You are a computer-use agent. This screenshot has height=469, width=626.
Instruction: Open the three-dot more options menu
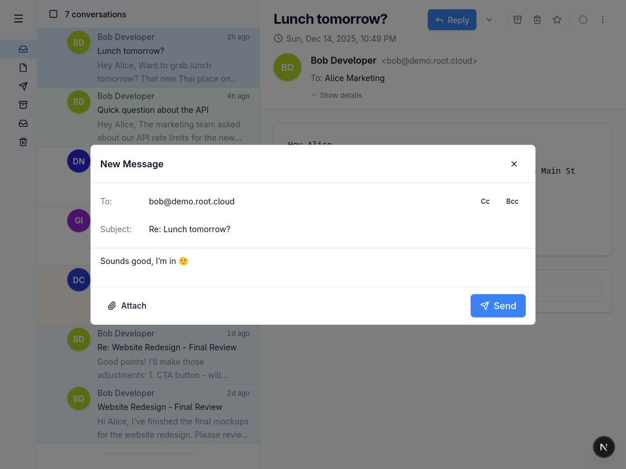coord(602,20)
